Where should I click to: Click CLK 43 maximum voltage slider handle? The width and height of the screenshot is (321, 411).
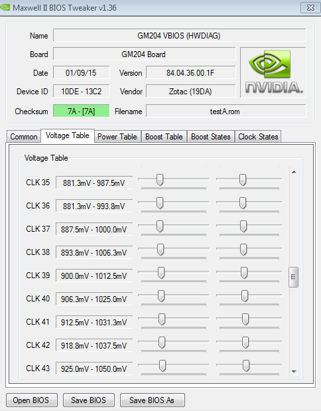[x=246, y=366]
